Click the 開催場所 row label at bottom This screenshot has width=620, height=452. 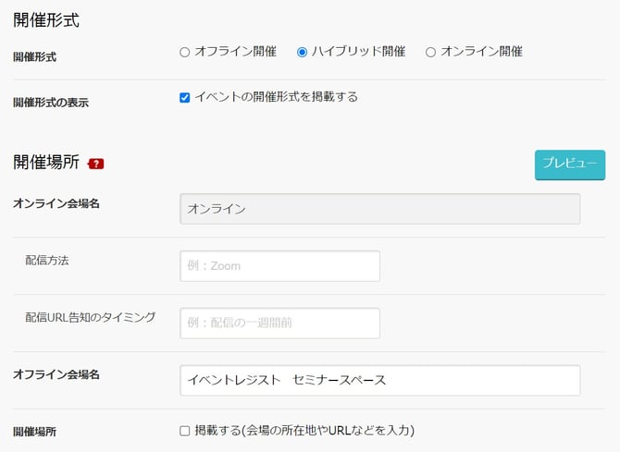click(34, 432)
